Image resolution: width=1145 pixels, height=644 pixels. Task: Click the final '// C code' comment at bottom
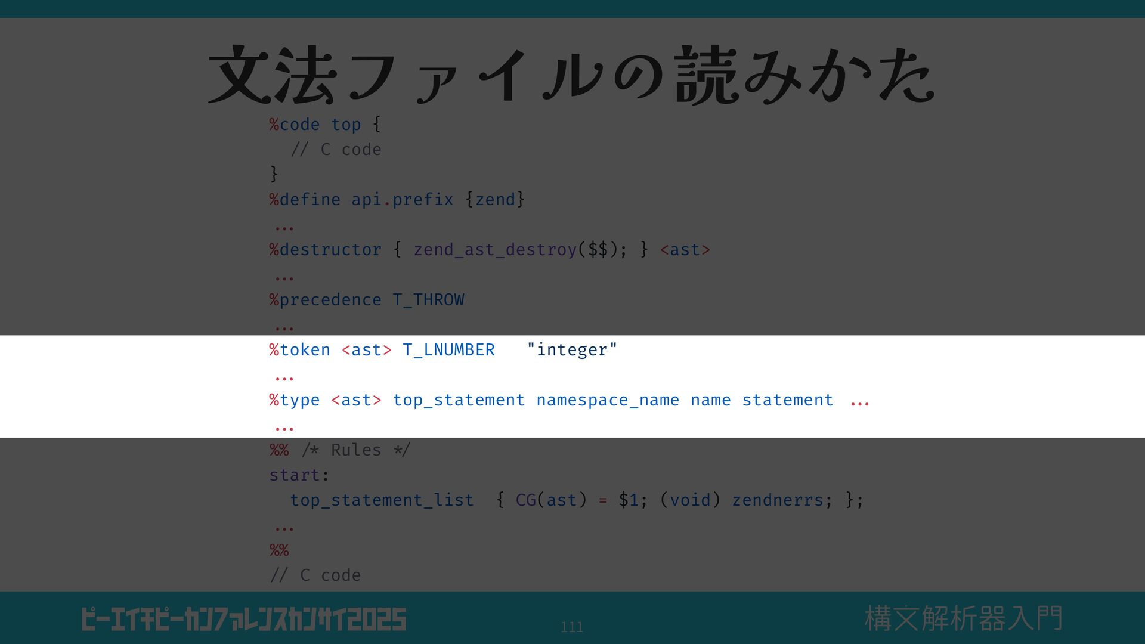pyautogui.click(x=315, y=575)
